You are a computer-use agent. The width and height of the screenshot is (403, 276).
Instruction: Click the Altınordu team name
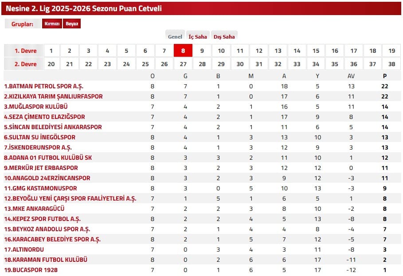click(24, 249)
